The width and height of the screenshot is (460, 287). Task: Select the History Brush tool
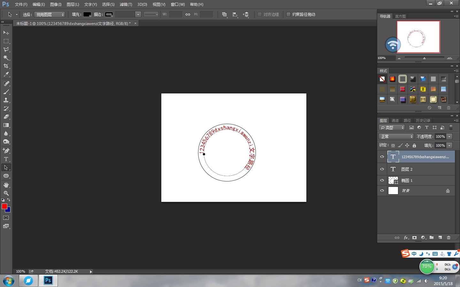6,108
